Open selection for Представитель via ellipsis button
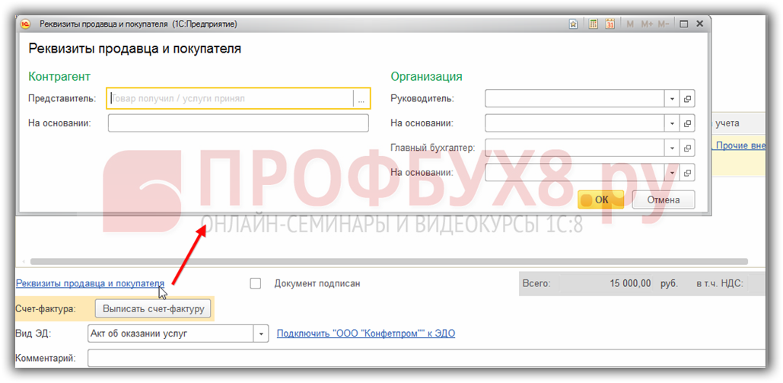The width and height of the screenshot is (783, 383). click(361, 99)
